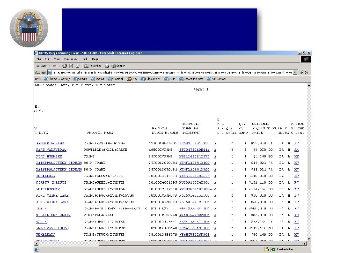
Task: Click the page icon in the status bar
Action: click(37, 249)
